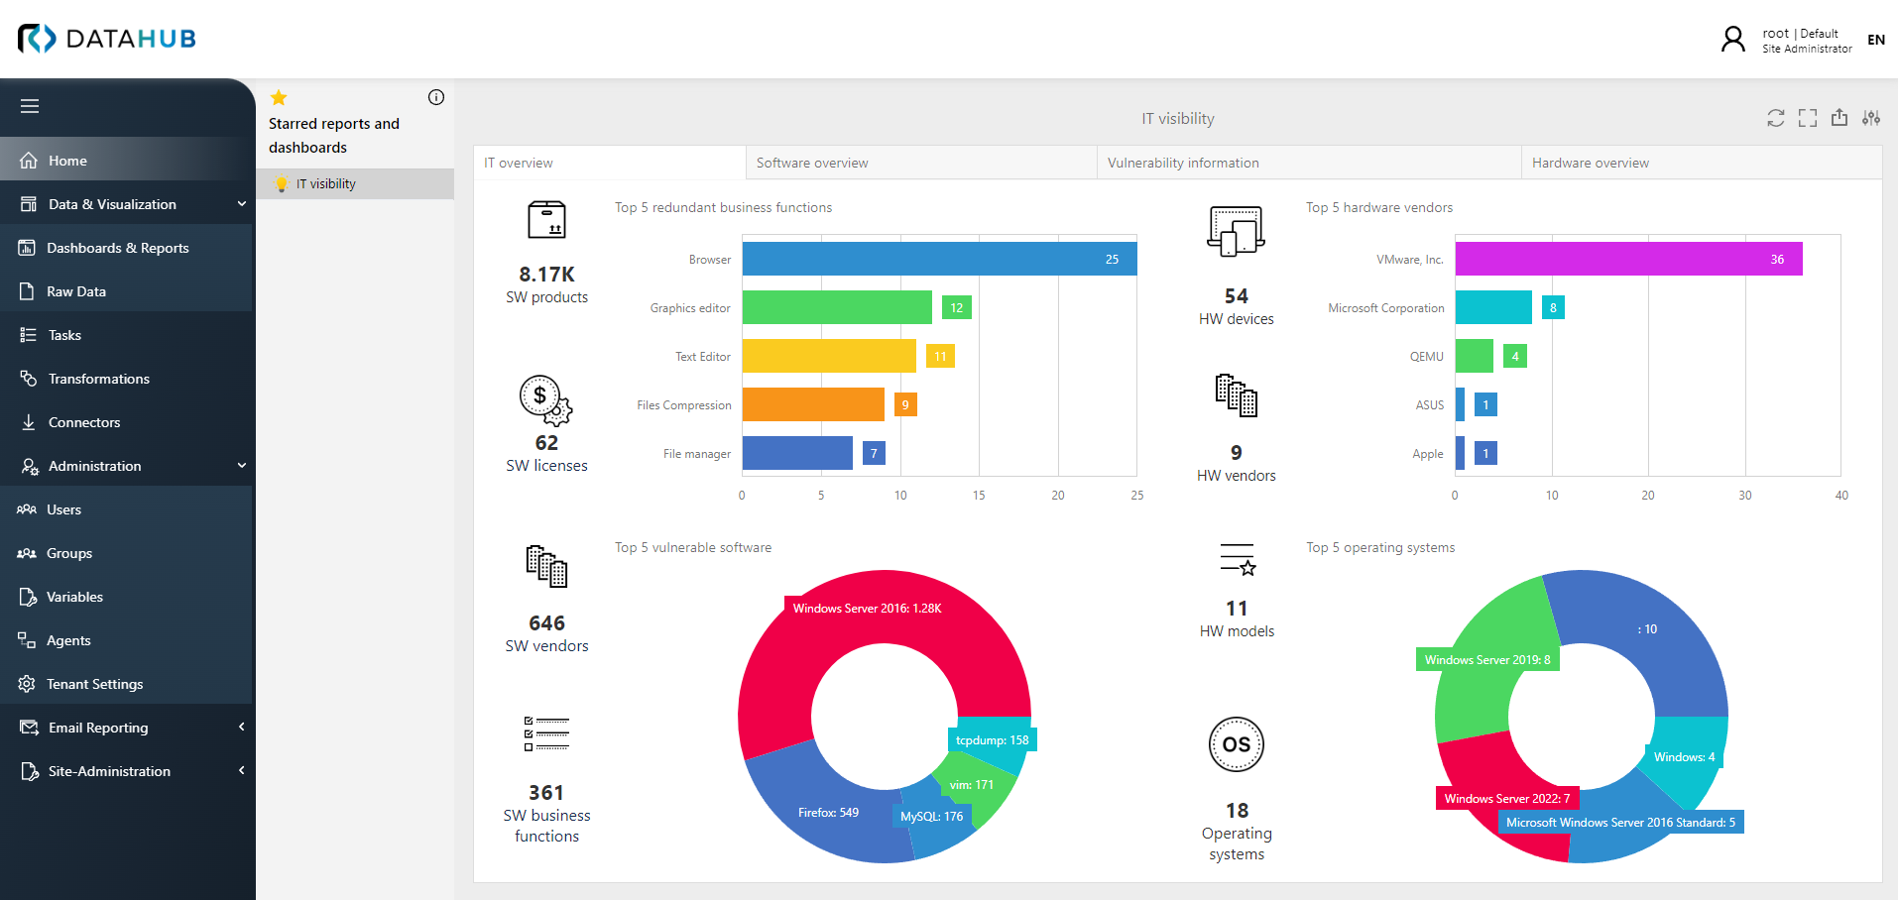
Task: Click the yellow star icon
Action: 279,97
